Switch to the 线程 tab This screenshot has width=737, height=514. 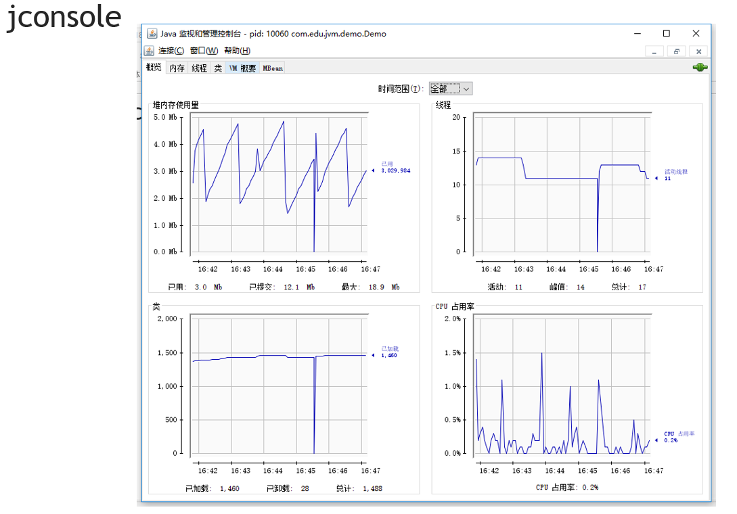pos(199,68)
